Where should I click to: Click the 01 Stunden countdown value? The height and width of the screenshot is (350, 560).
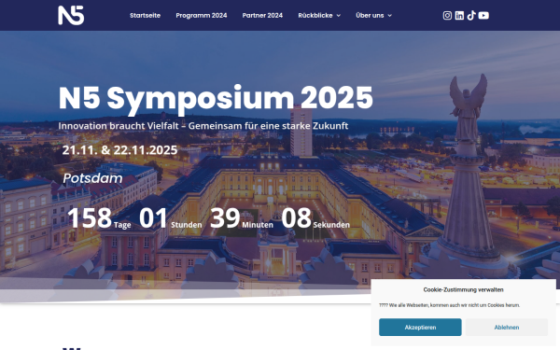171,218
